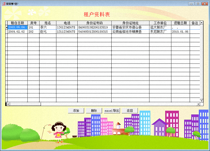
Task: Click the horizontal scrollbar thumb
Action: click(24, 104)
